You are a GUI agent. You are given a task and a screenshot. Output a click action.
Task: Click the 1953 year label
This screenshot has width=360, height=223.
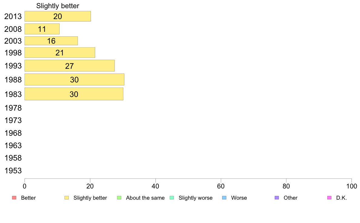point(13,171)
